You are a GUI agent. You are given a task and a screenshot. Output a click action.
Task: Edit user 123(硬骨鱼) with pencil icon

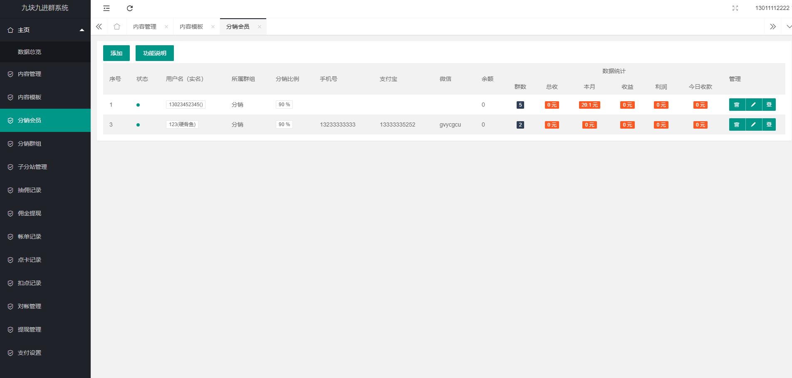pos(753,124)
